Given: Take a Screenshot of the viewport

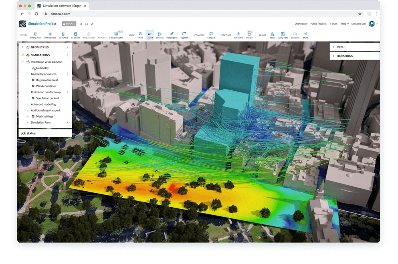Looking at the screenshot, I should [238, 35].
